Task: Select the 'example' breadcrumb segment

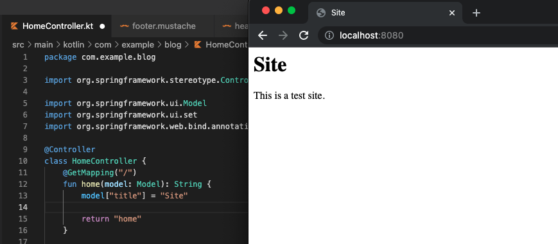Action: tap(137, 44)
